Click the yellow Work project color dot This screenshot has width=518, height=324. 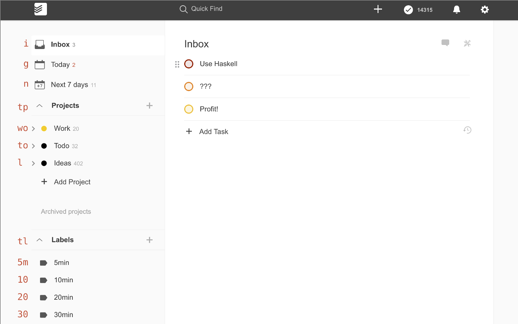pyautogui.click(x=44, y=128)
